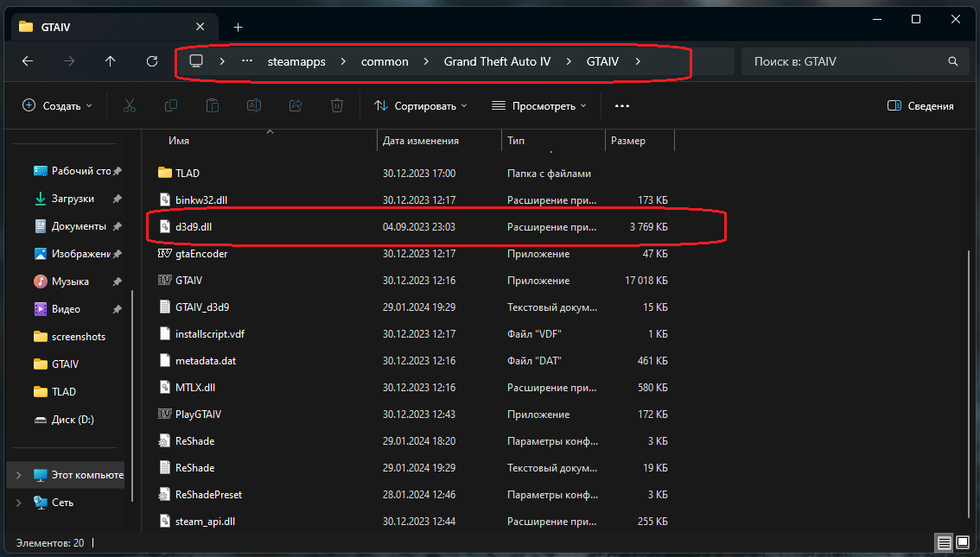
Task: Click Grand Theft Auto IV breadcrumb
Action: pos(498,61)
